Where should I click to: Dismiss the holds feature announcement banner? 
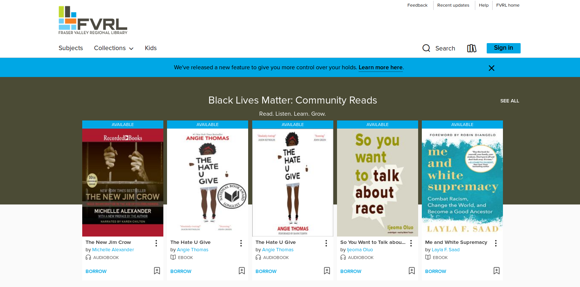[492, 68]
